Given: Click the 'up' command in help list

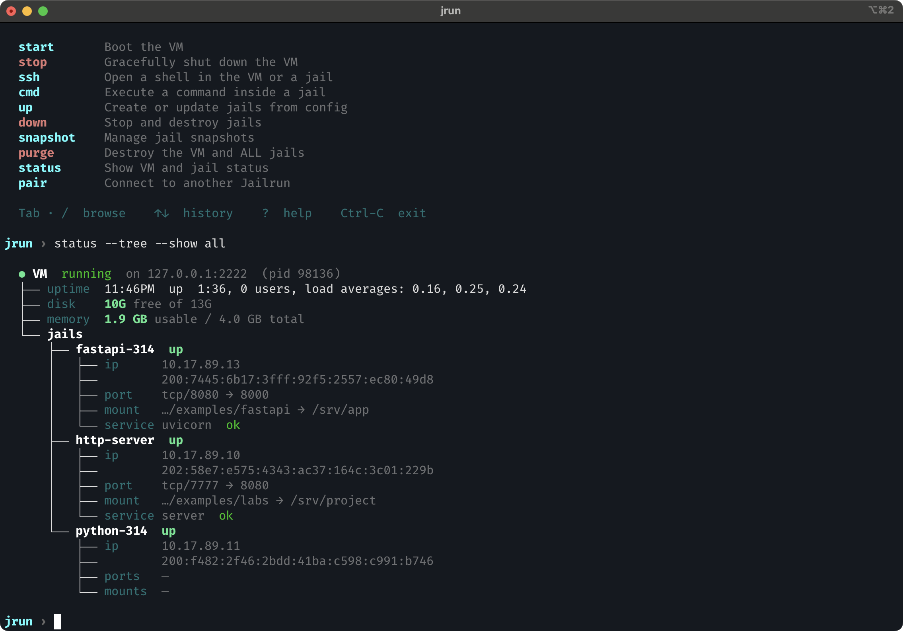Looking at the screenshot, I should click(25, 108).
